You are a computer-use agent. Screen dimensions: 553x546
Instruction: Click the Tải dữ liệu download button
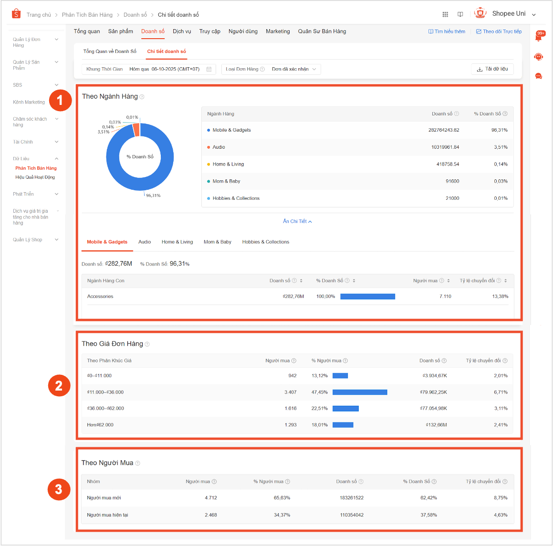pos(492,69)
